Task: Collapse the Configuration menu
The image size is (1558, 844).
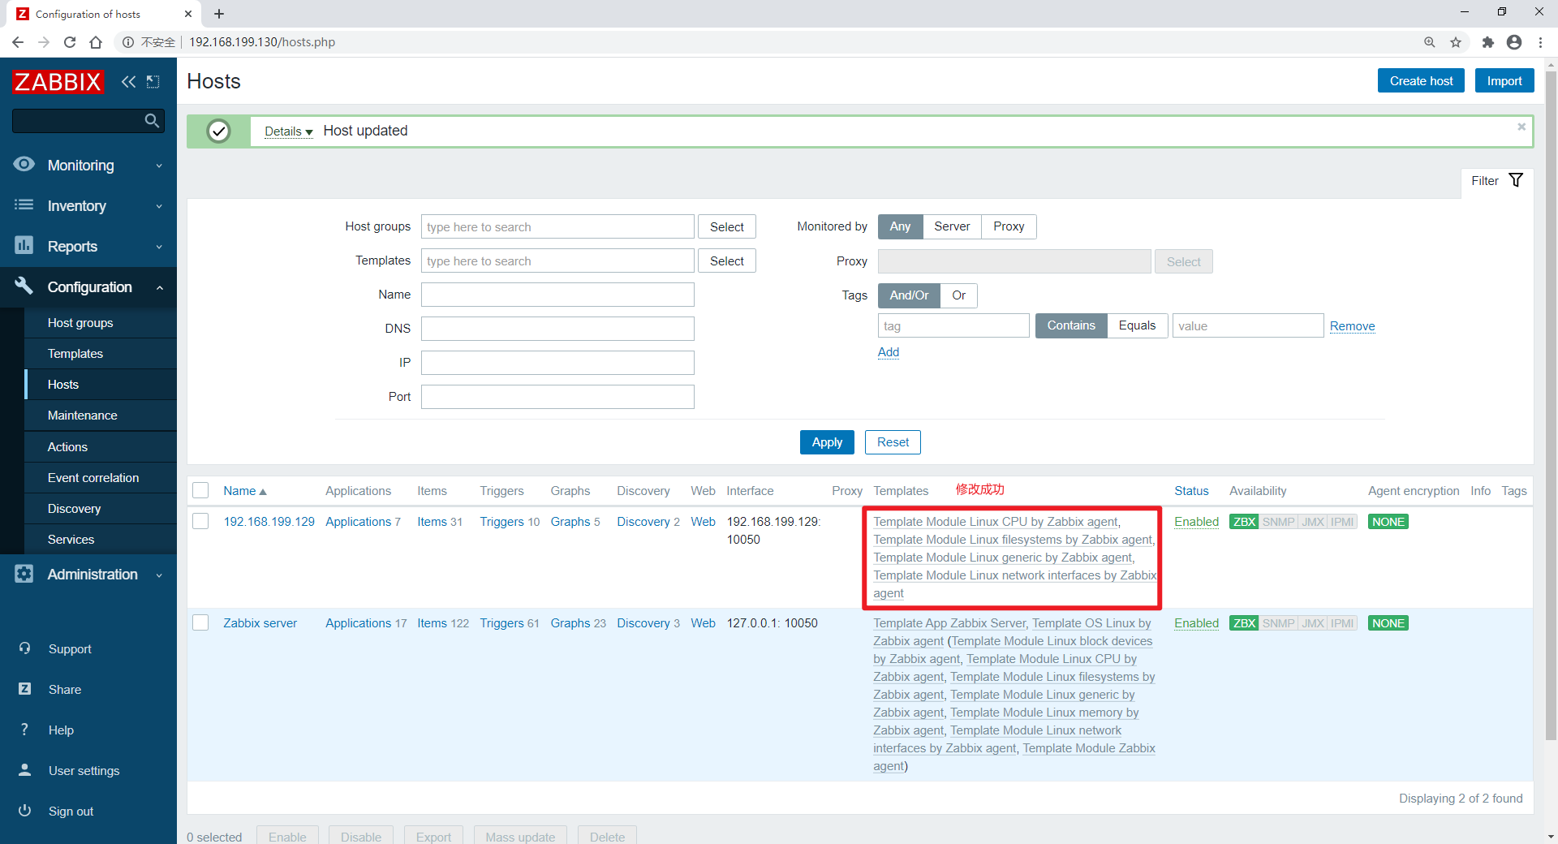Action: pos(88,286)
